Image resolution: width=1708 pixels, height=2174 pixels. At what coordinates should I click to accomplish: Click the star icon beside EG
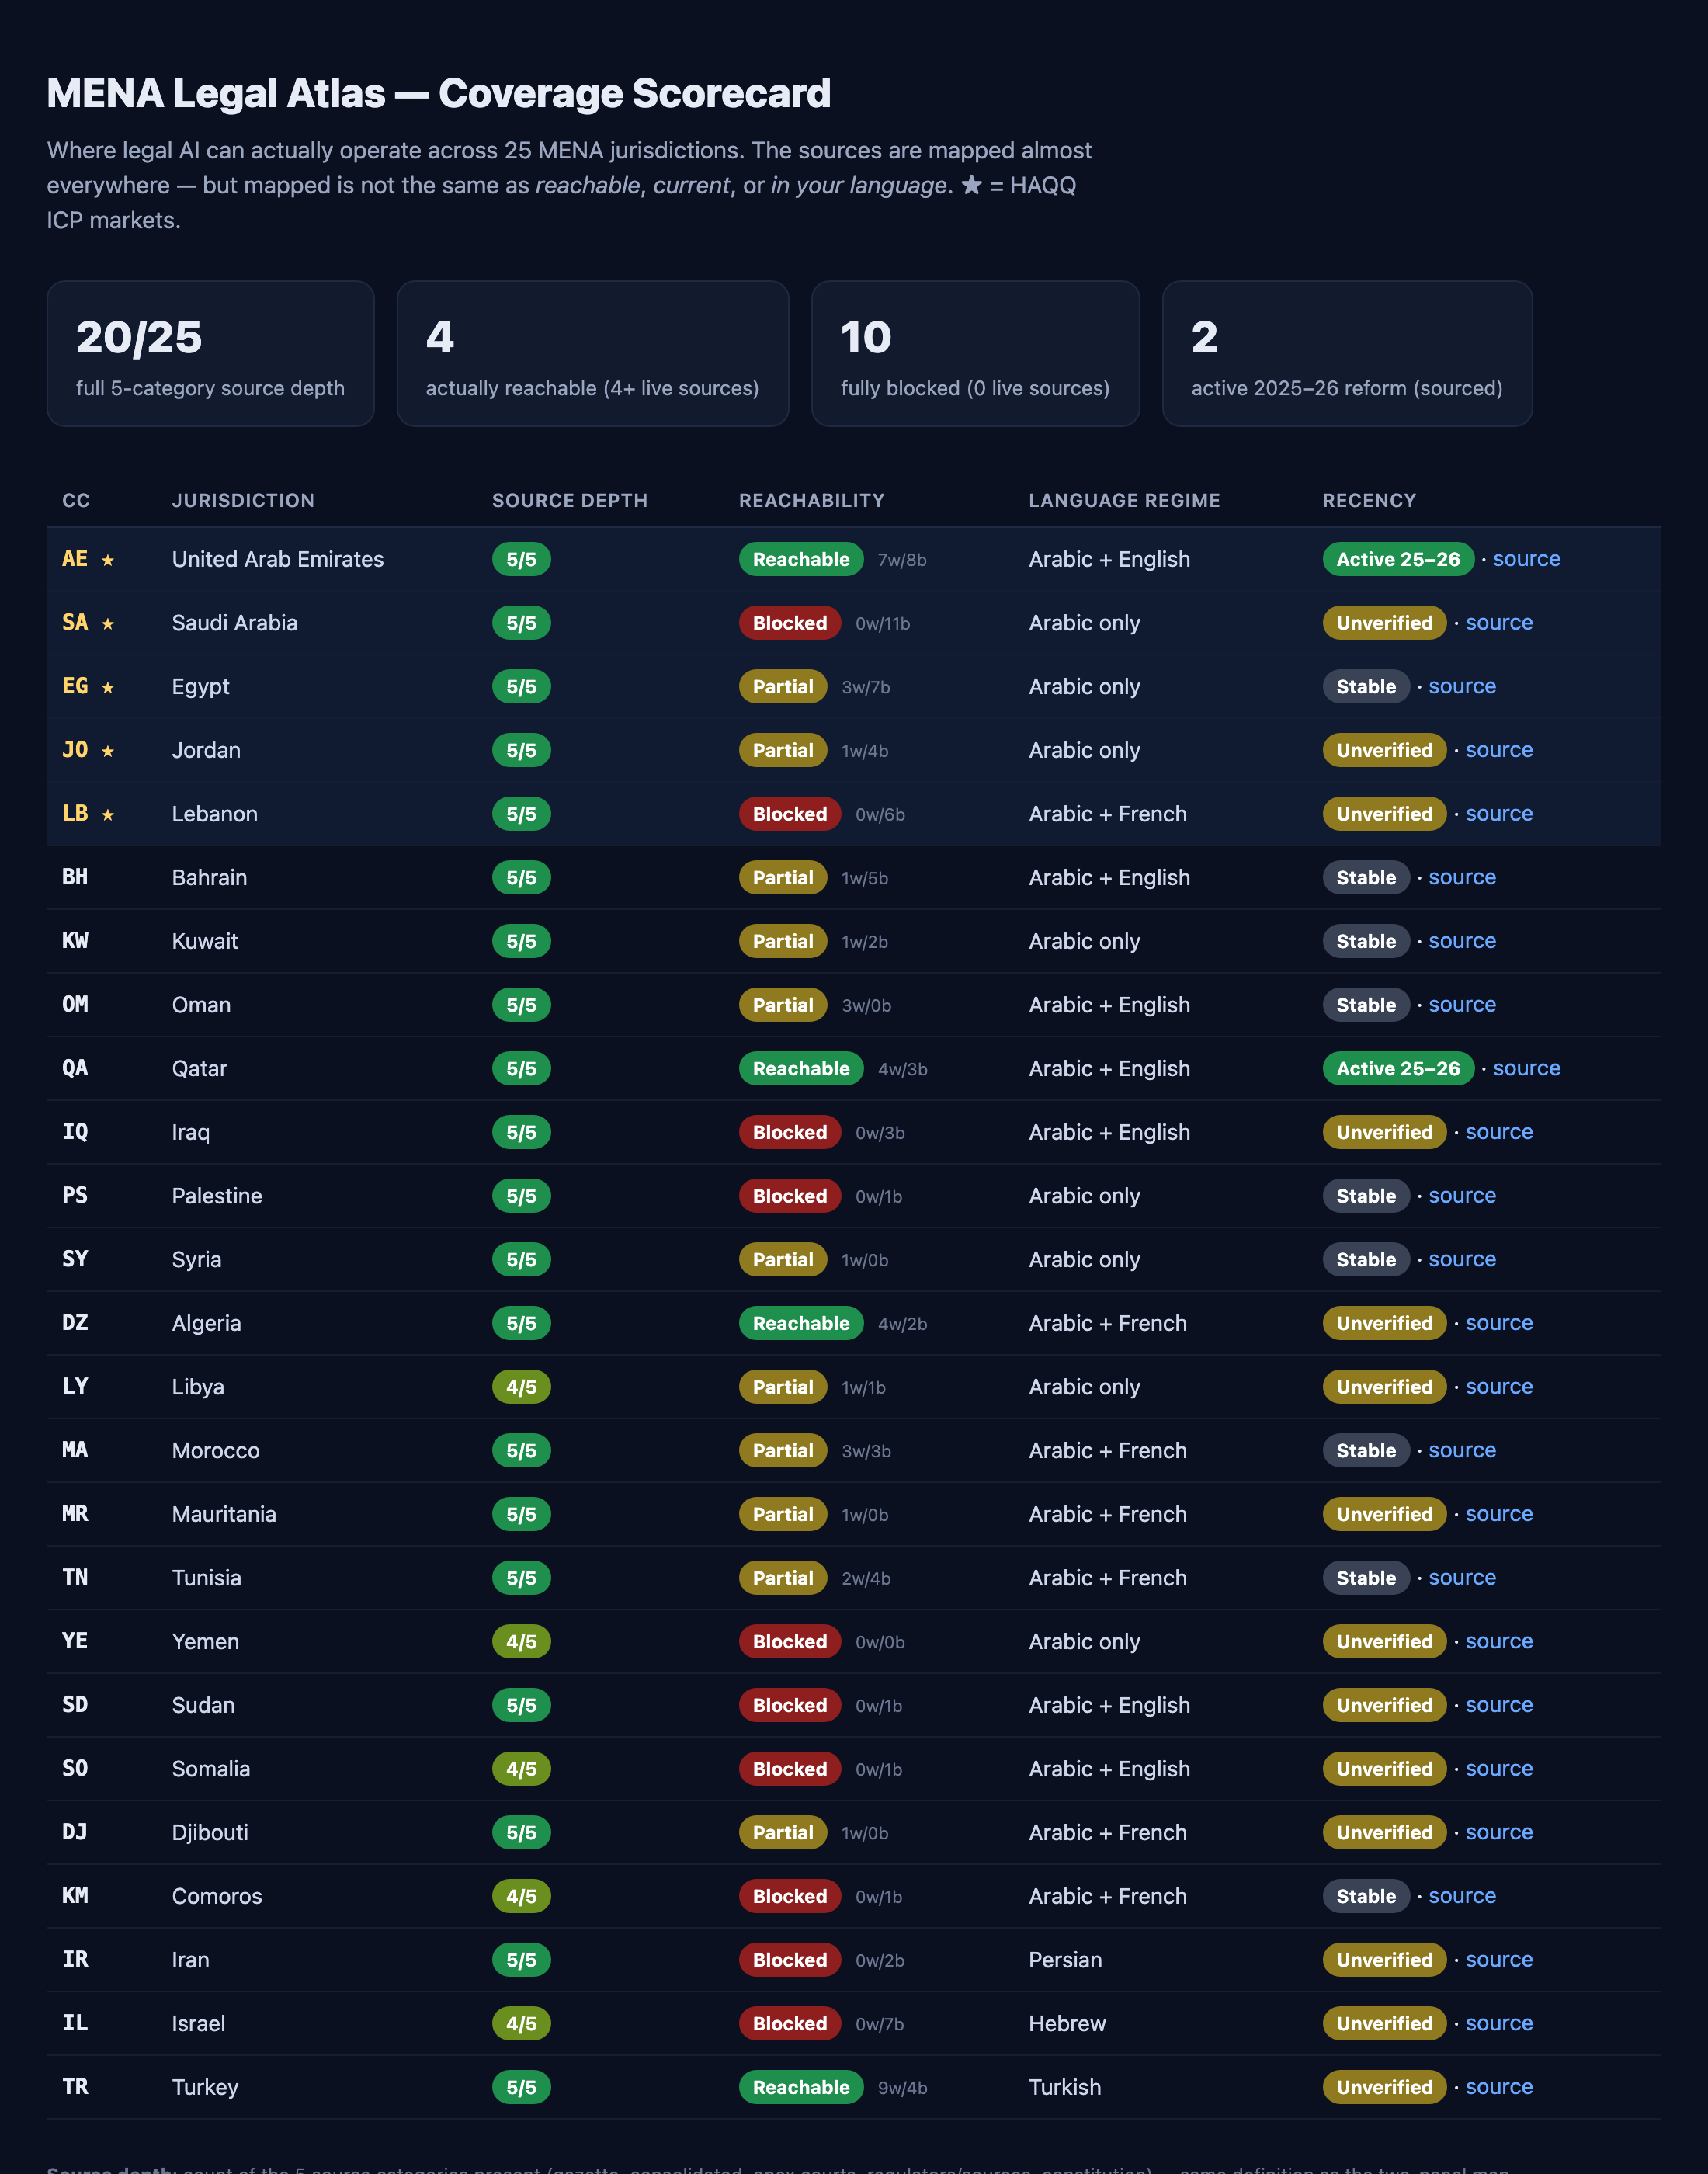coord(108,687)
